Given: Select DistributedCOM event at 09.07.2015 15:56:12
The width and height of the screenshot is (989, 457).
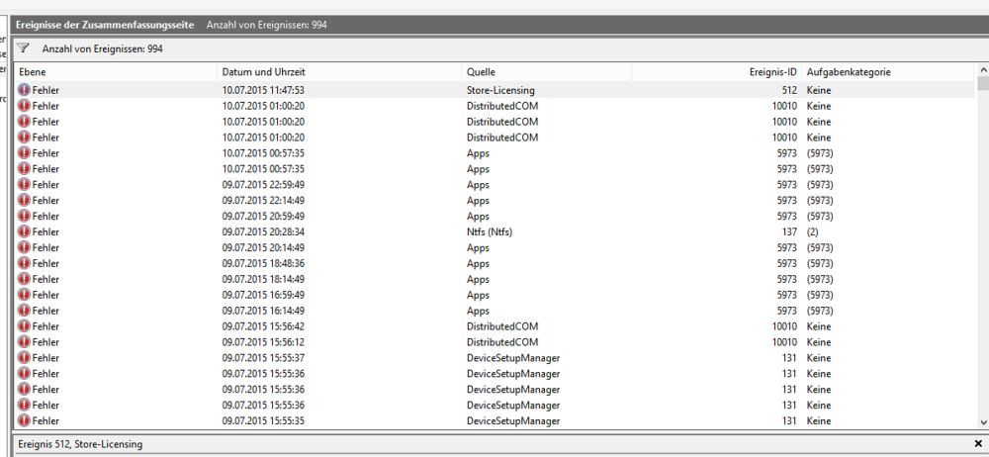Looking at the screenshot, I should (494, 342).
